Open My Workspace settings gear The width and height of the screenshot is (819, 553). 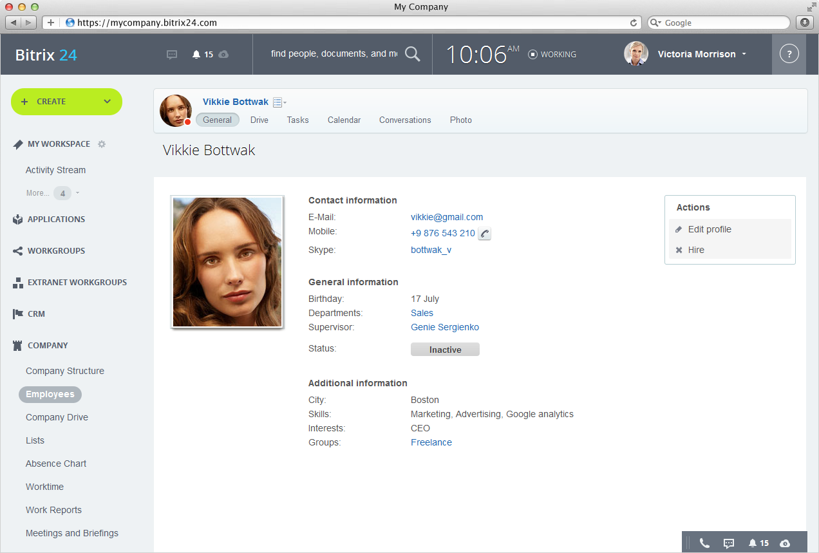[x=102, y=144]
